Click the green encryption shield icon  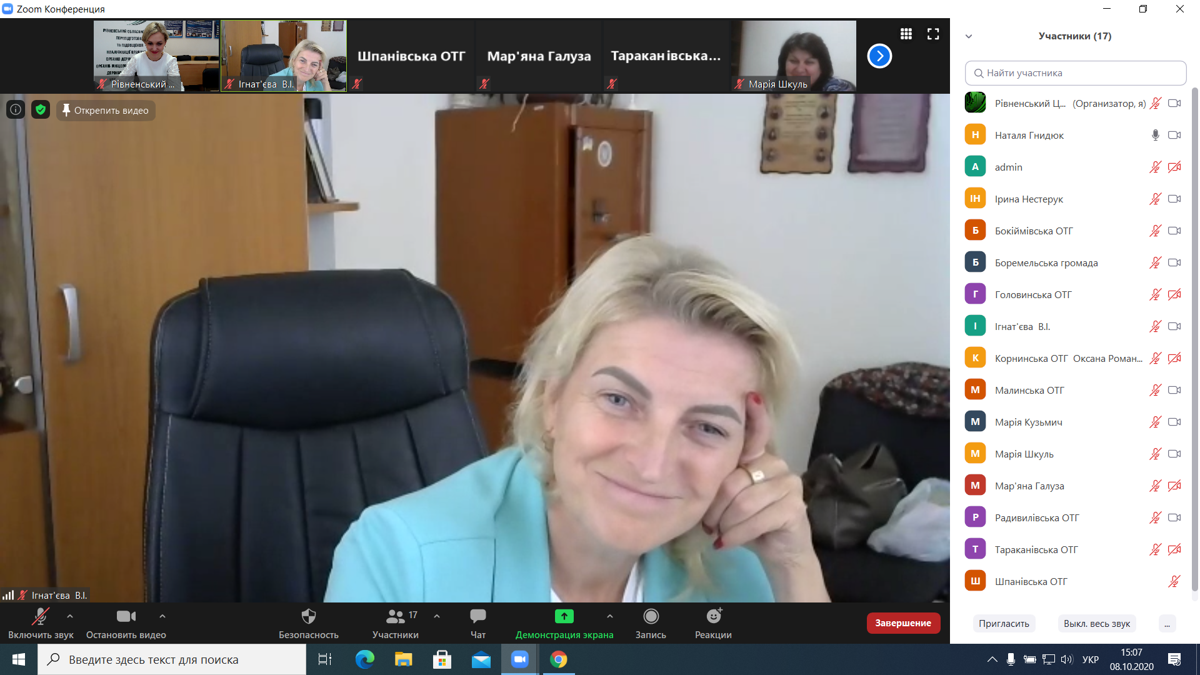(41, 110)
